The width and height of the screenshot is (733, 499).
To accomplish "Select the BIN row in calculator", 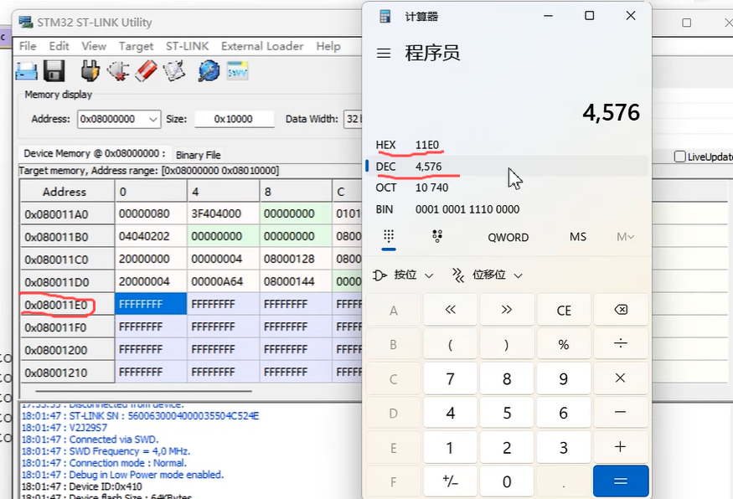I will click(507, 209).
